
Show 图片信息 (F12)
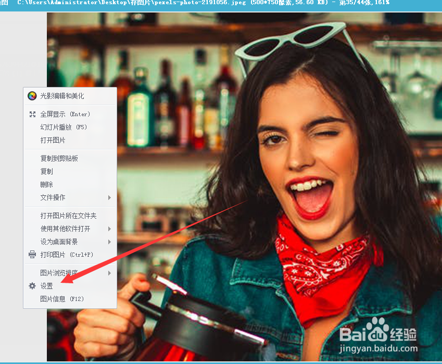tap(70, 299)
